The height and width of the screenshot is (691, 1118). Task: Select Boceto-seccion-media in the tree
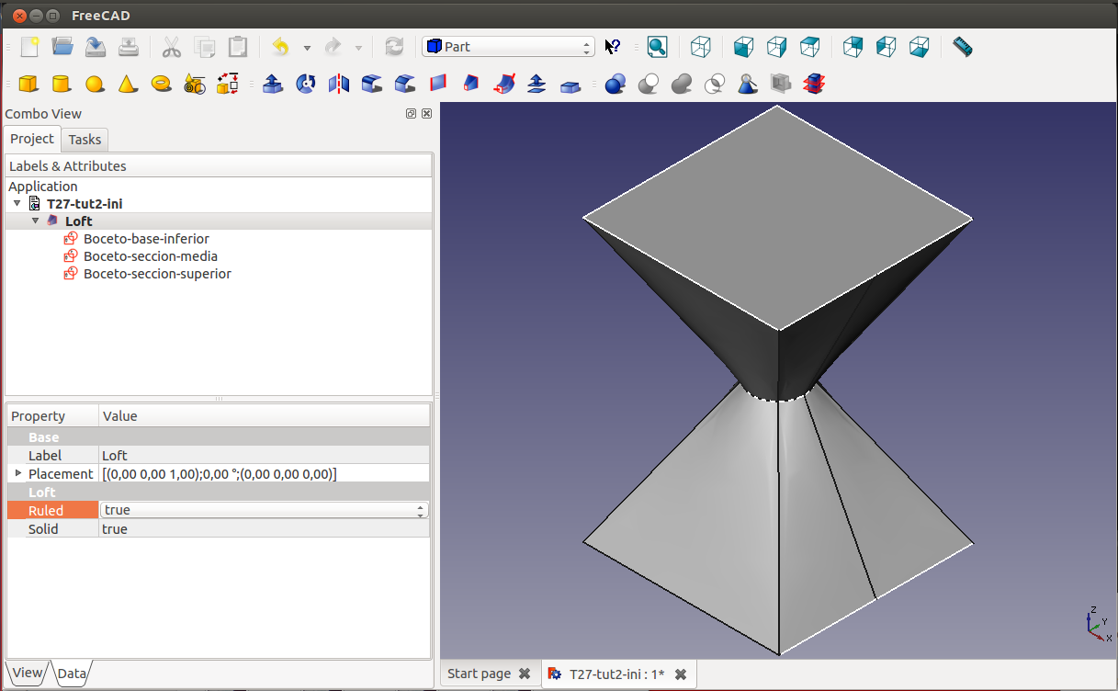[x=150, y=256]
